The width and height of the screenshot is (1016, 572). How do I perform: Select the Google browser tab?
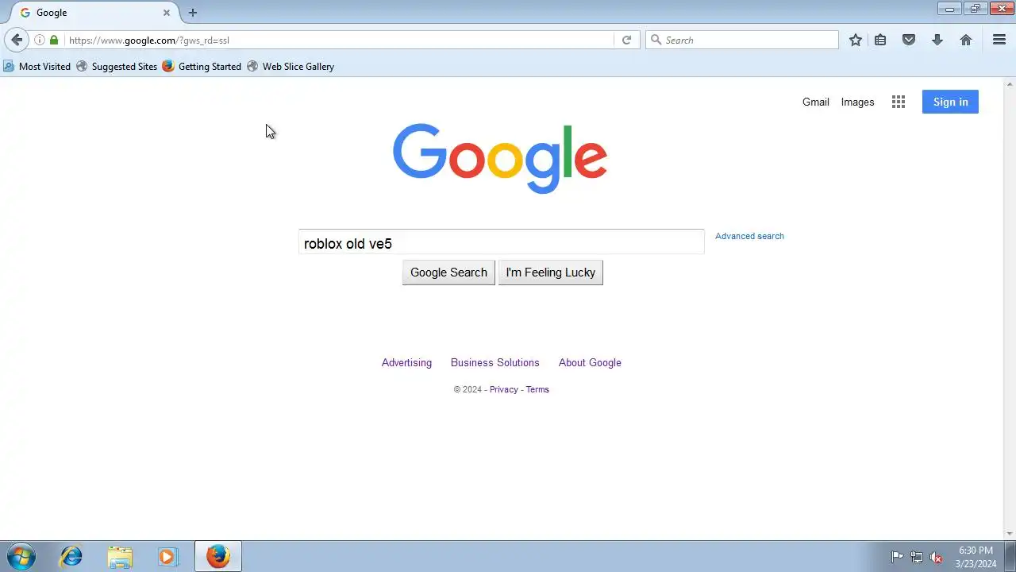(94, 13)
